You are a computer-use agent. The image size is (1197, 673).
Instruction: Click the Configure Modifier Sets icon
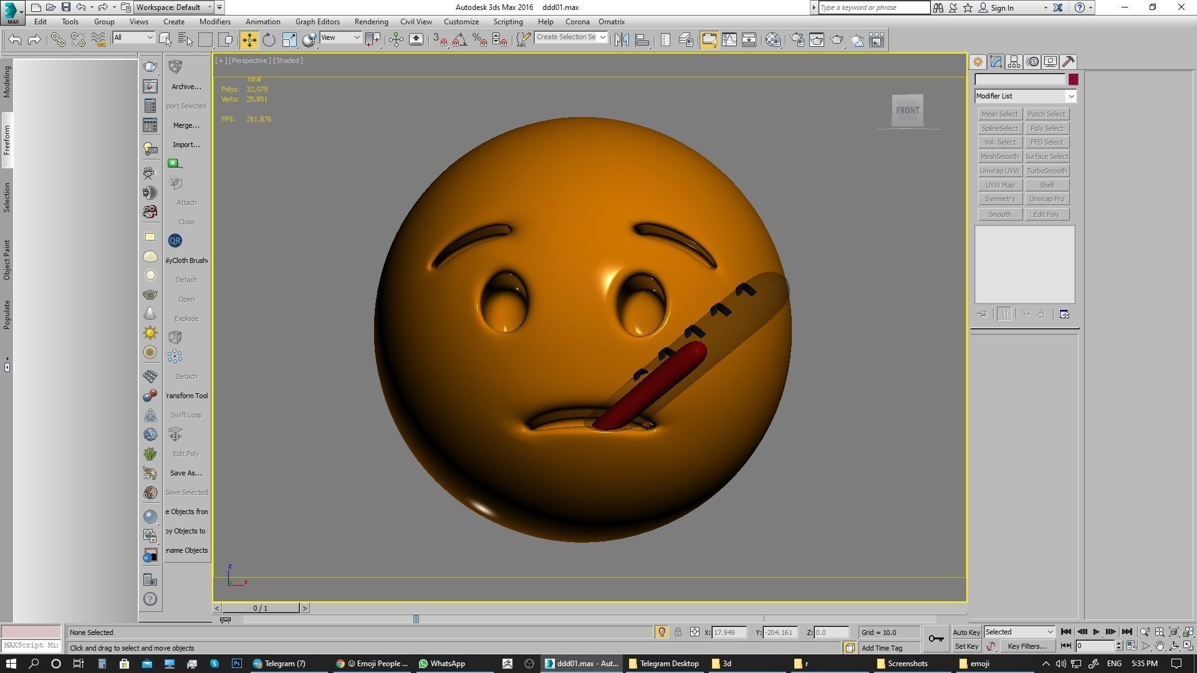click(1064, 314)
